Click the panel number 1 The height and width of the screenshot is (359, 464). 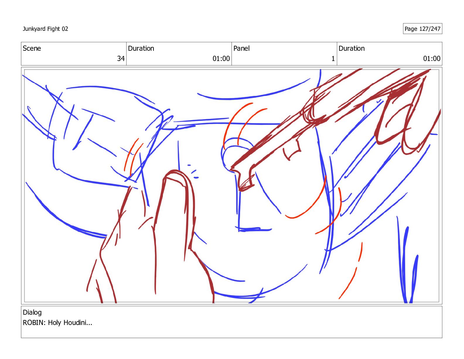(333, 59)
